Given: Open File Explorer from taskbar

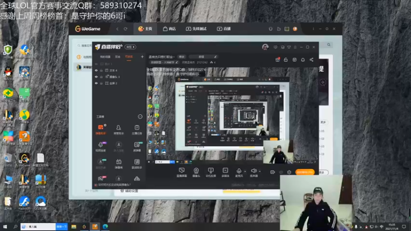Looking at the screenshot, I should point(73,226).
